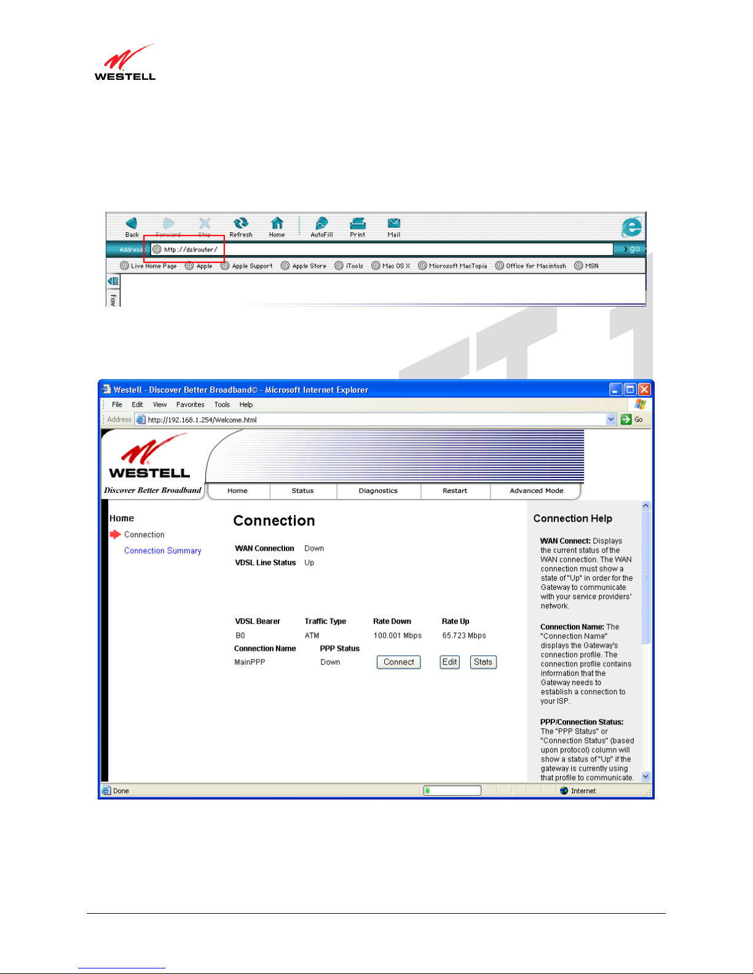Open the Tools menu in Internet Explorer
753x974 pixels.
pyautogui.click(x=222, y=405)
